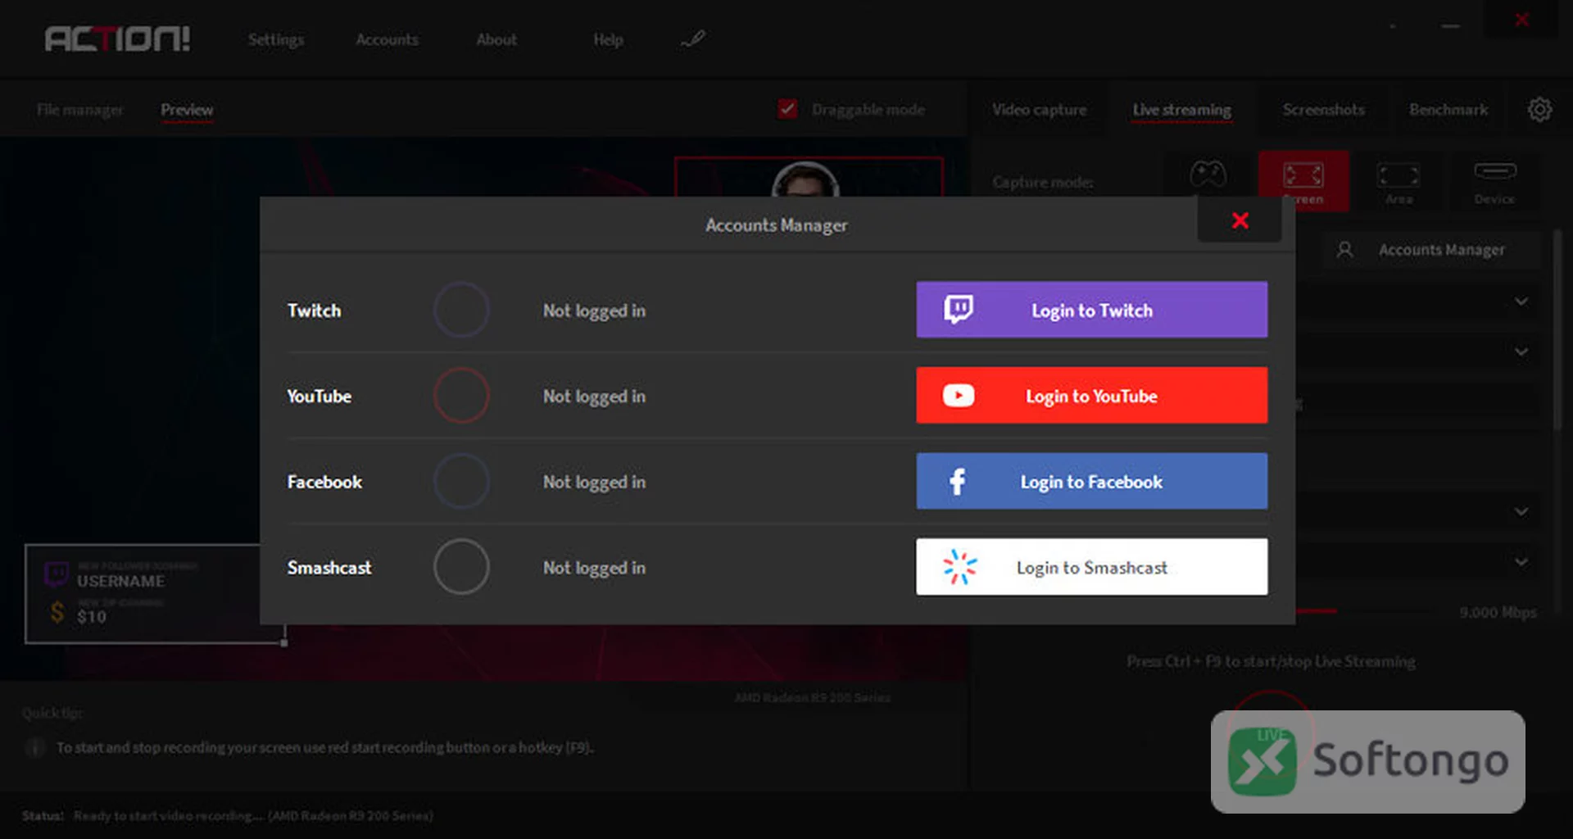Open the Help menu

(608, 39)
